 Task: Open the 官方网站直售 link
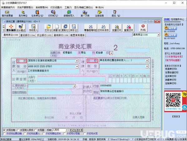tap(173, 60)
